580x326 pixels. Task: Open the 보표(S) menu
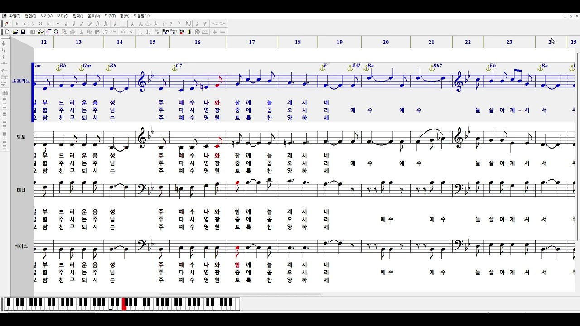[63, 16]
